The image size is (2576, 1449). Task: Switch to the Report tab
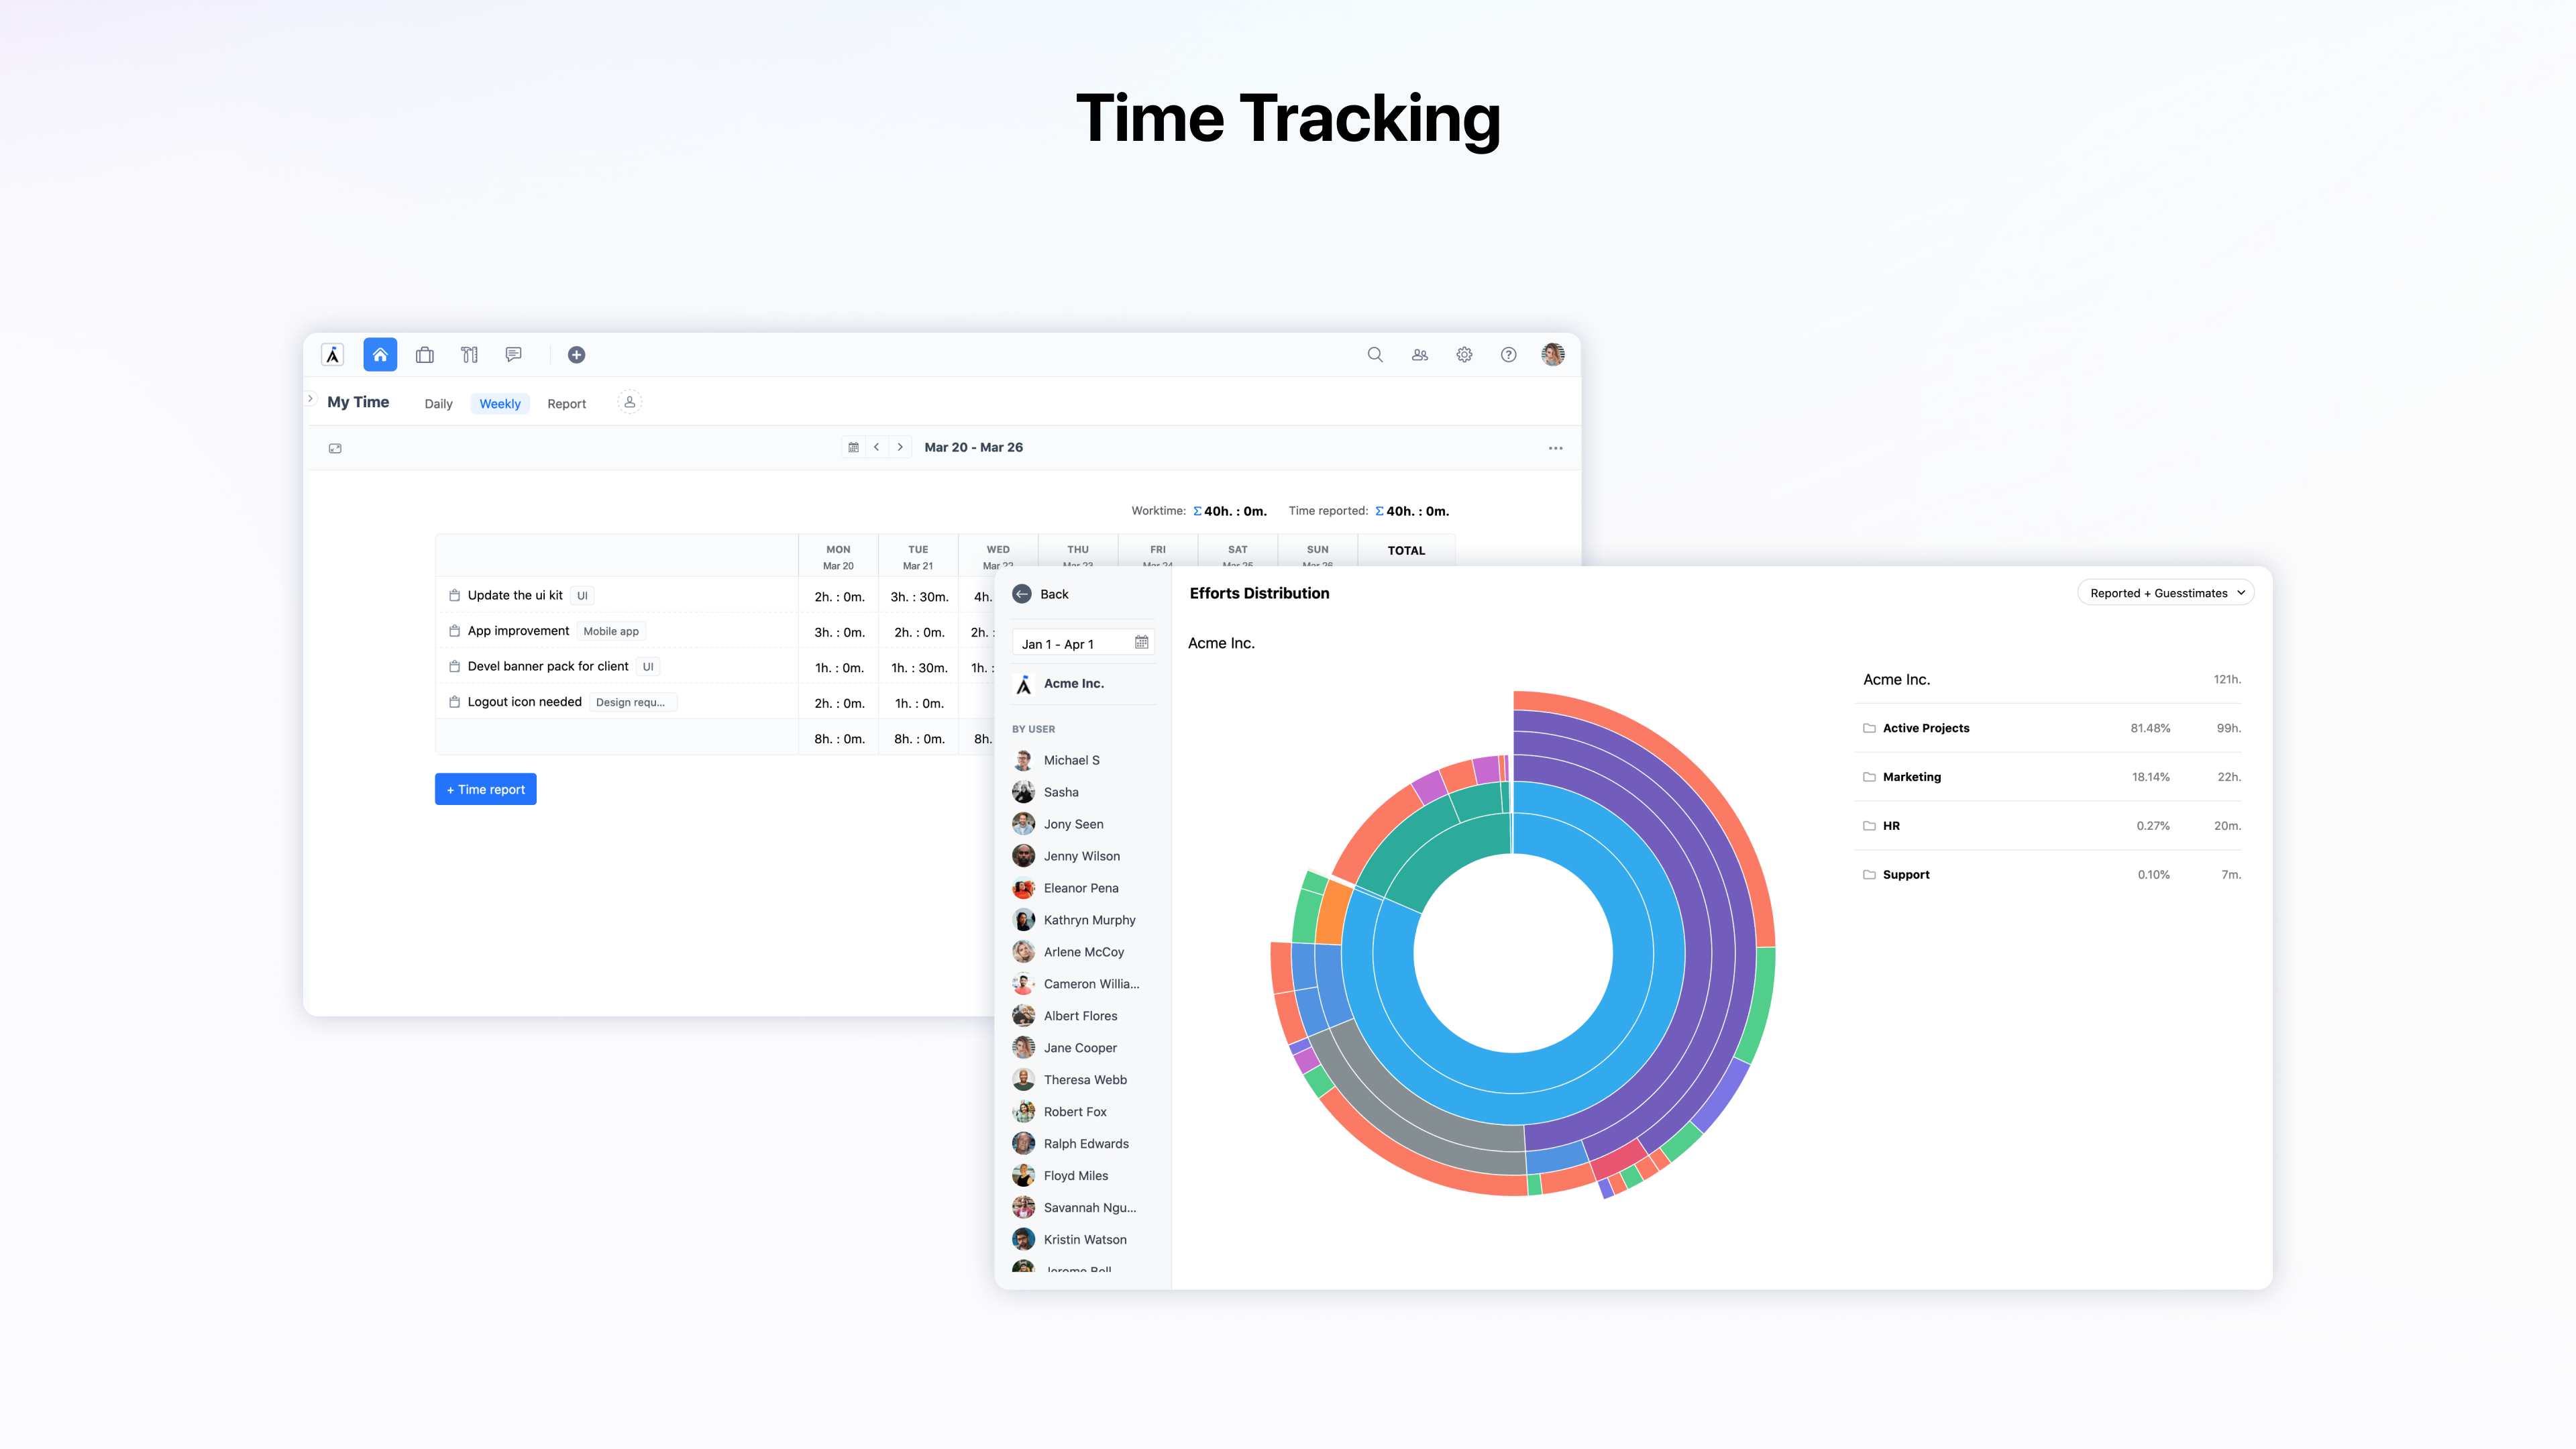click(566, 404)
